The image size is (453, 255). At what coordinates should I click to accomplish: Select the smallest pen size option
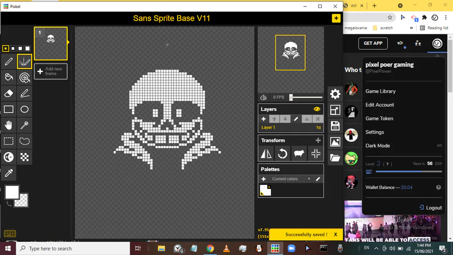pos(6,48)
